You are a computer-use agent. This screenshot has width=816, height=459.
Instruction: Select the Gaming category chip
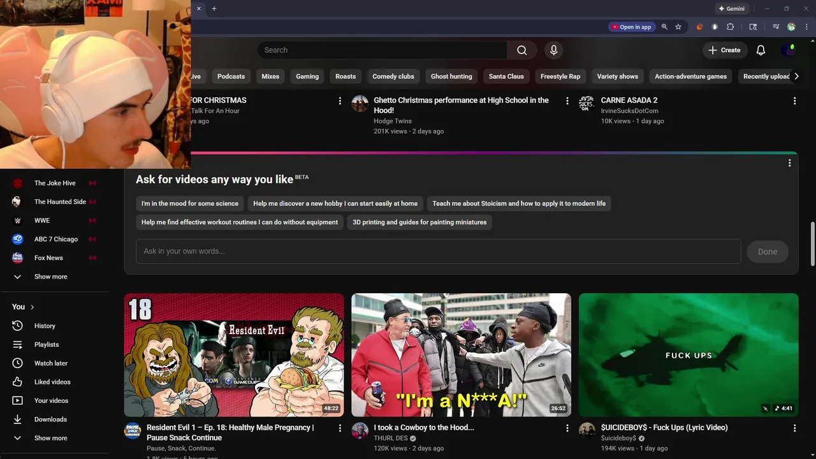[307, 76]
